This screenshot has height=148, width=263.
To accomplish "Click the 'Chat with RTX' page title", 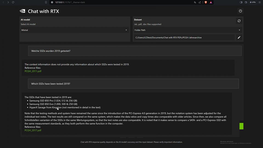I will 44,11.
